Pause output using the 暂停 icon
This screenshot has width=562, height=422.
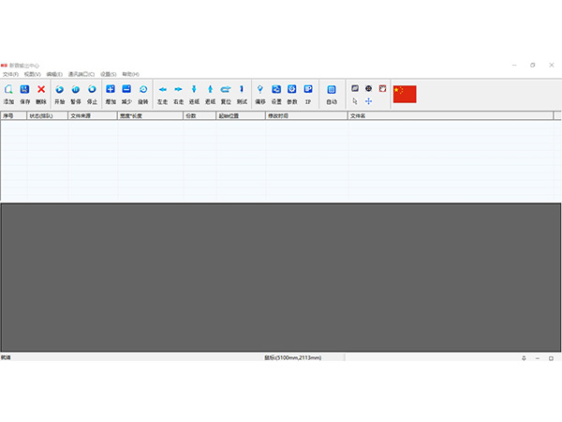76,92
